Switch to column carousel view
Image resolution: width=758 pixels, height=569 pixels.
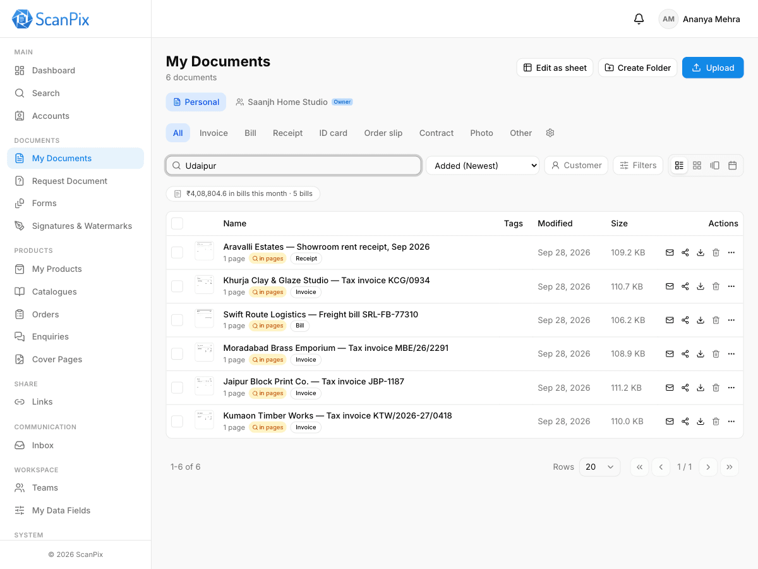tap(714, 166)
